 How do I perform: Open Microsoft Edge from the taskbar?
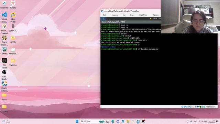tap(113, 121)
